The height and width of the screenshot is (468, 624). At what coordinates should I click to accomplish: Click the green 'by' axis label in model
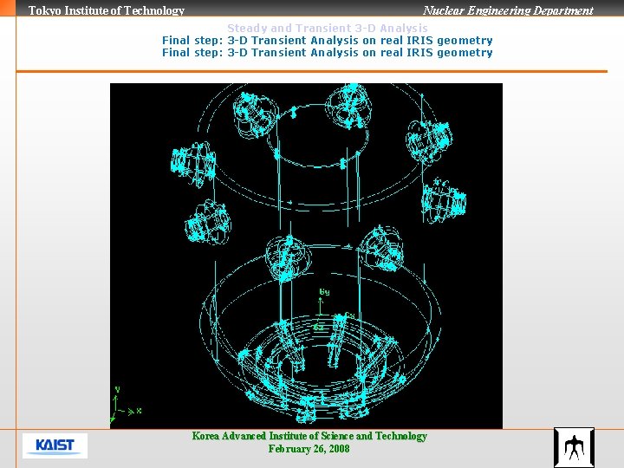coord(324,292)
